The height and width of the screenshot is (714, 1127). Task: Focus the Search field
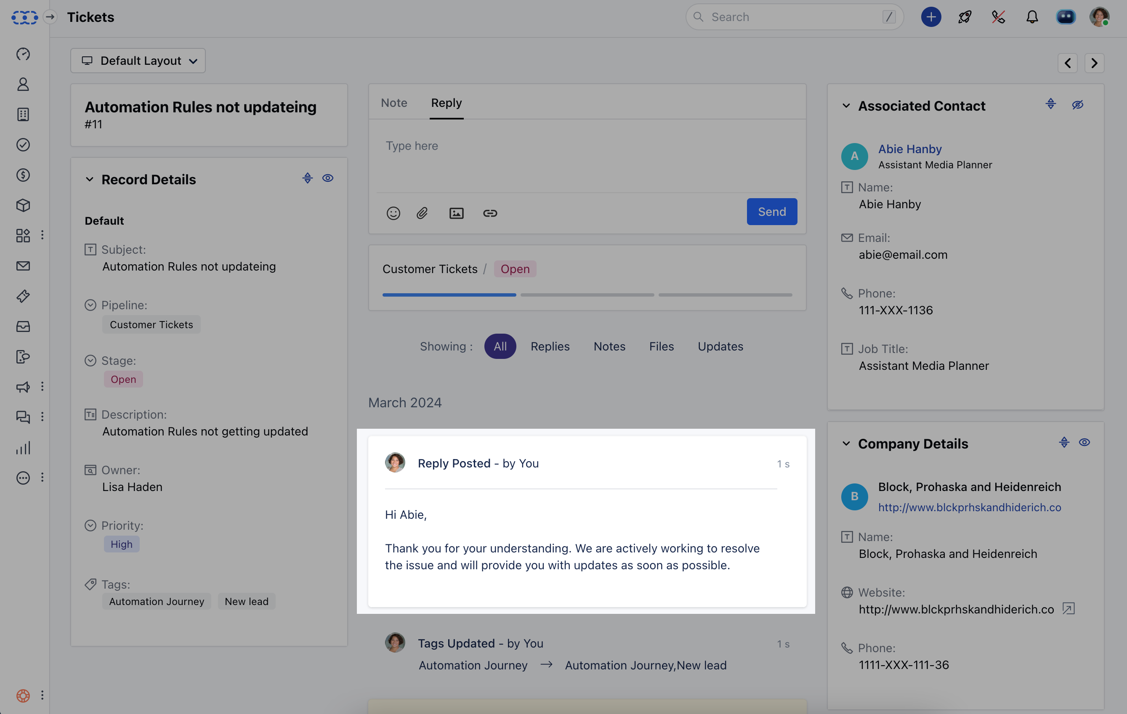click(x=794, y=17)
